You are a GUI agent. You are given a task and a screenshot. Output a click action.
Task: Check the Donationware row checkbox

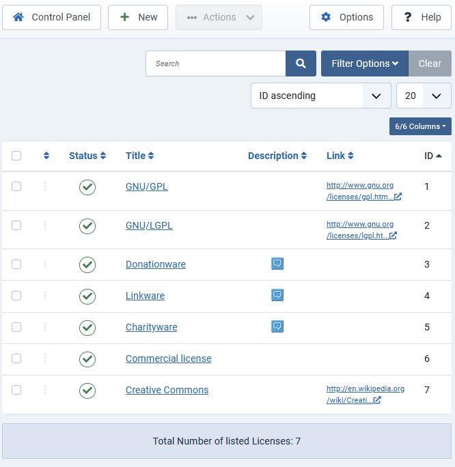(x=16, y=264)
